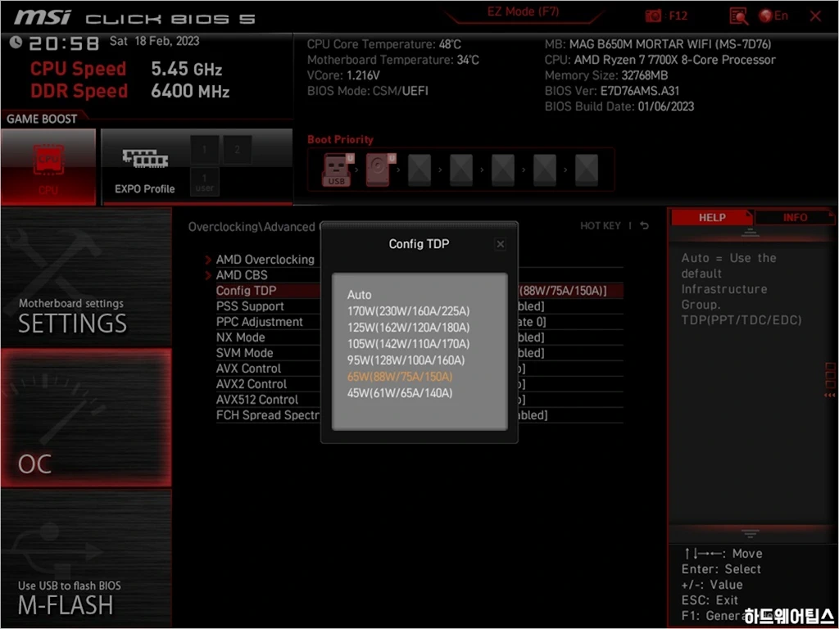Choose 125W(162W/120A/180A) option
The width and height of the screenshot is (839, 629).
pos(408,328)
